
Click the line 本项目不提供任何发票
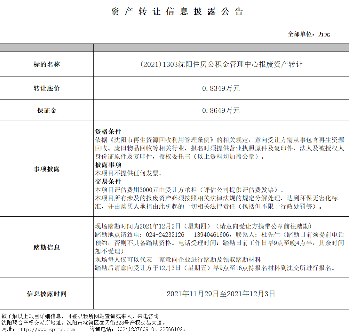tap(129, 173)
